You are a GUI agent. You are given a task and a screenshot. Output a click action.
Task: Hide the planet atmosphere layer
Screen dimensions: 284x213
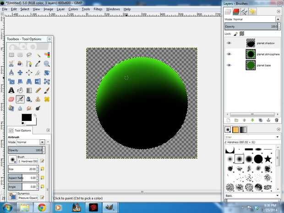[229, 54]
